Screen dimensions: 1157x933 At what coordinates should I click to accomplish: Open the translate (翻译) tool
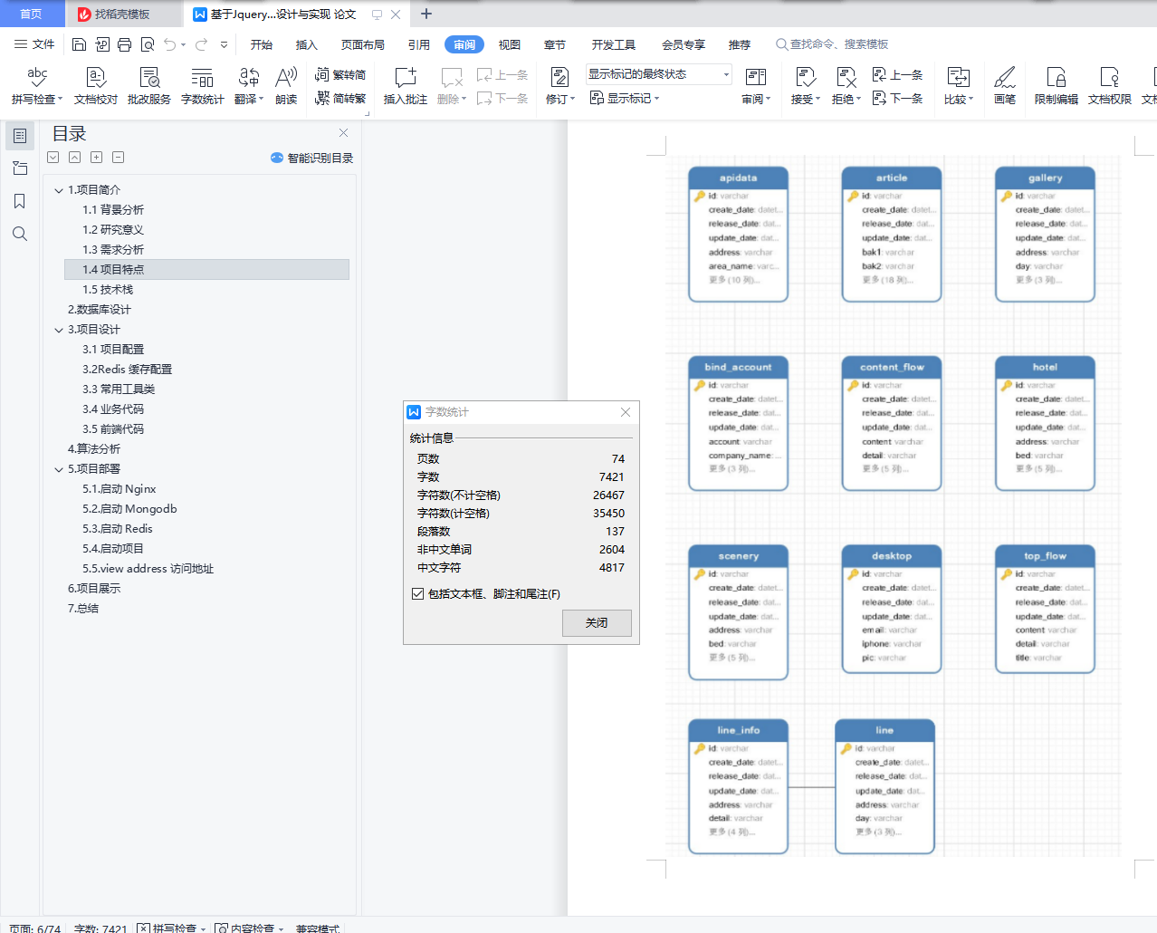(x=248, y=86)
